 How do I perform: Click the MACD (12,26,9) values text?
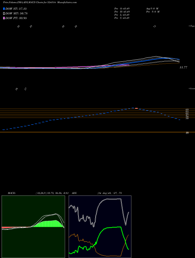(52, 193)
